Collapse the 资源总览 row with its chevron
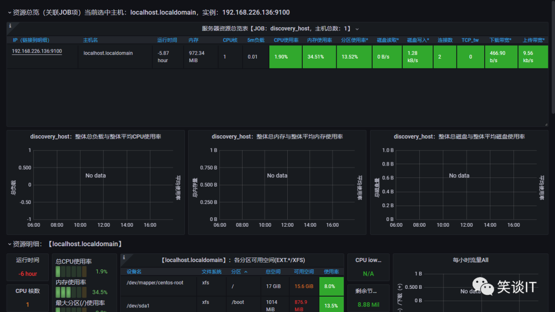This screenshot has width=555, height=312. (10, 12)
